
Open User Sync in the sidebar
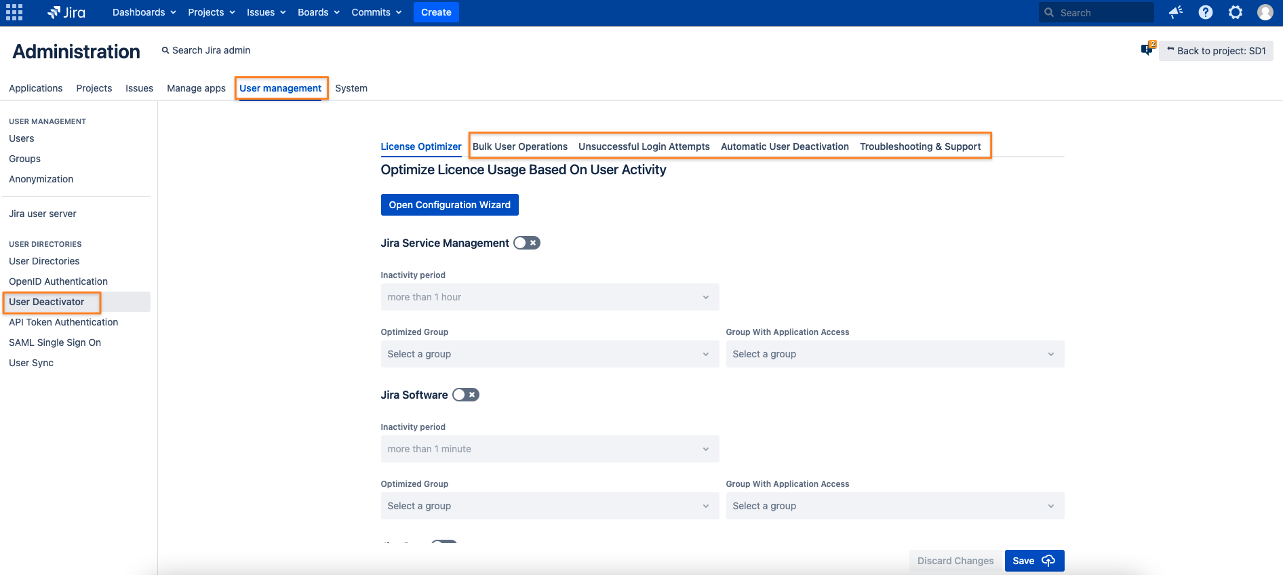(31, 363)
